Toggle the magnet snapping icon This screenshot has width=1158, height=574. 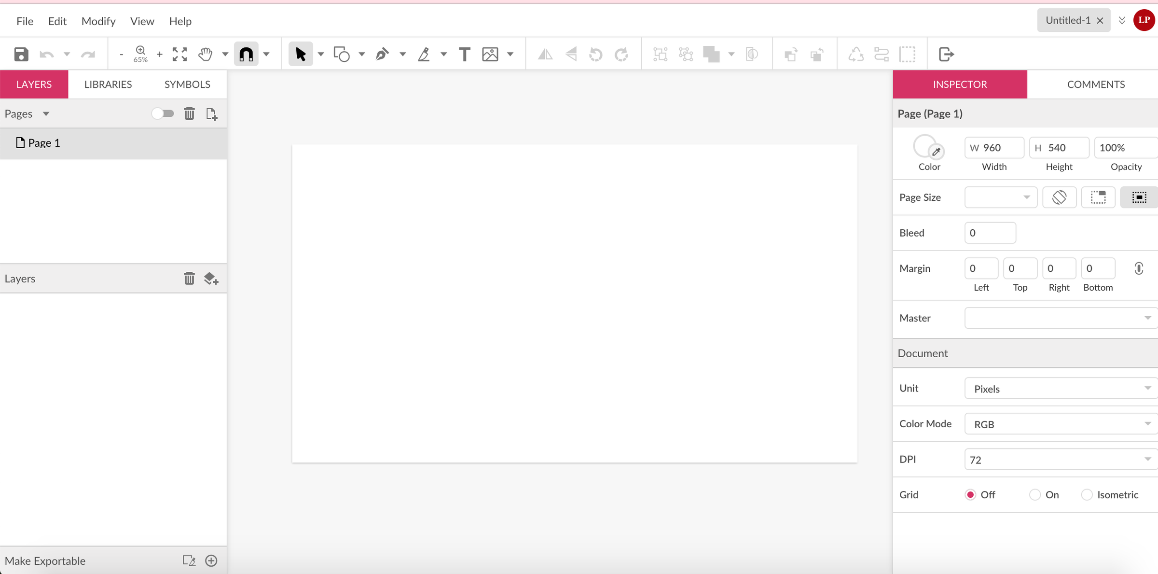click(246, 54)
